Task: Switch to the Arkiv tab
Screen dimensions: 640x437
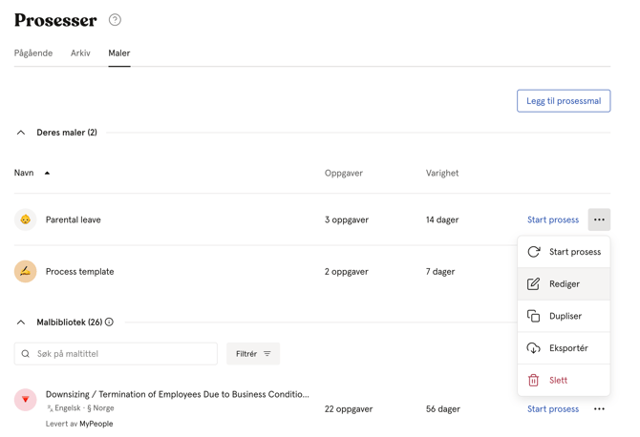Action: (x=80, y=53)
